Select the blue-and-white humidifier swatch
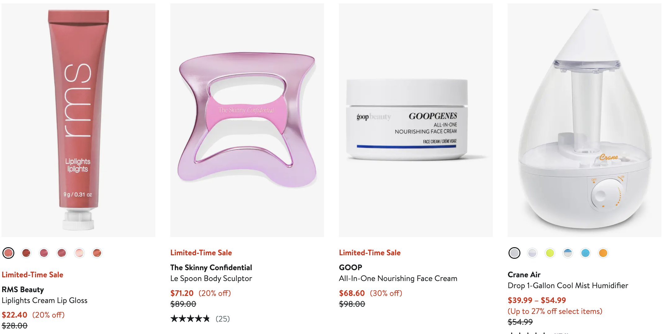The image size is (663, 334). [568, 253]
